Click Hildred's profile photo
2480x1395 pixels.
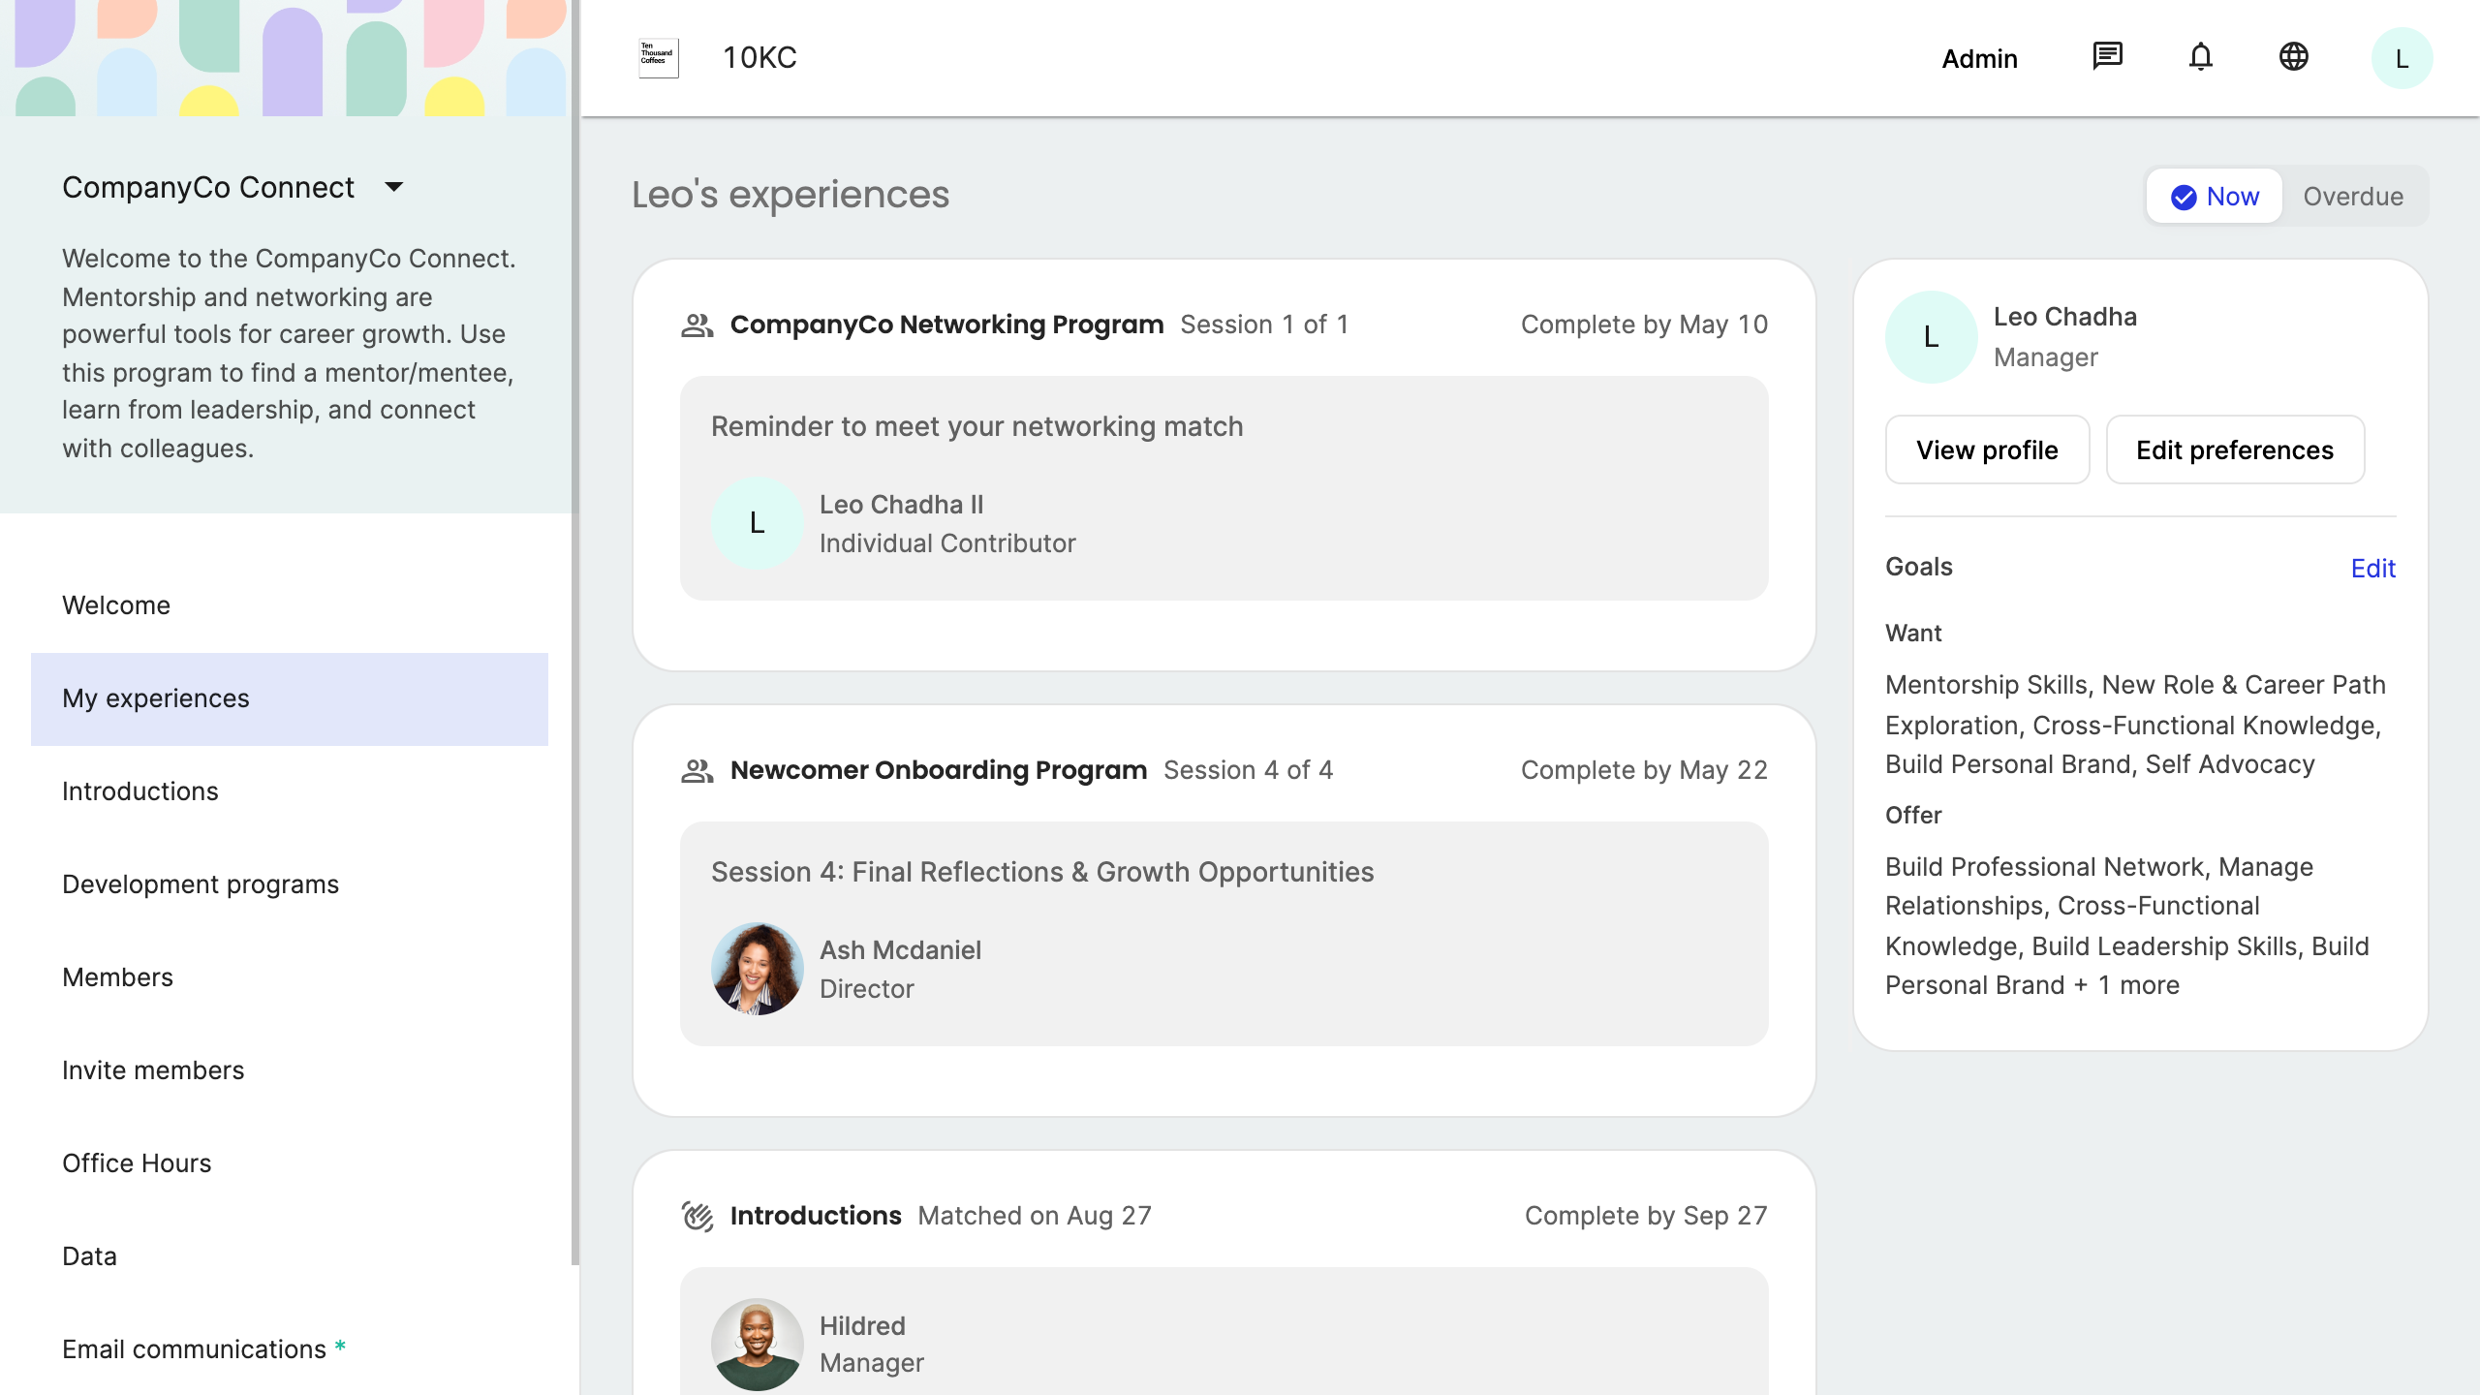pos(757,1344)
